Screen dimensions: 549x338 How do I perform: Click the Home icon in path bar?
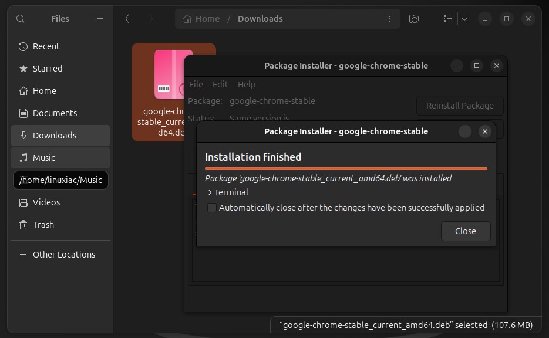coord(187,19)
